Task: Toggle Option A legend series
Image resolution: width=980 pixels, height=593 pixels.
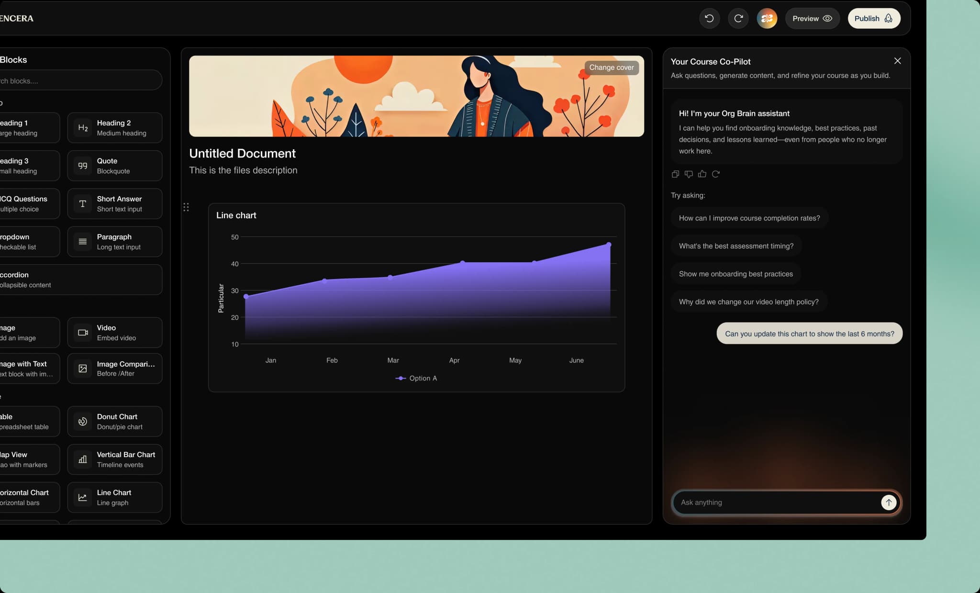Action: (x=416, y=378)
